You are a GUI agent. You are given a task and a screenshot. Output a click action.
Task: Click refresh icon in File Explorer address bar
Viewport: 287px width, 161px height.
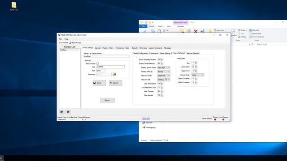(252, 44)
